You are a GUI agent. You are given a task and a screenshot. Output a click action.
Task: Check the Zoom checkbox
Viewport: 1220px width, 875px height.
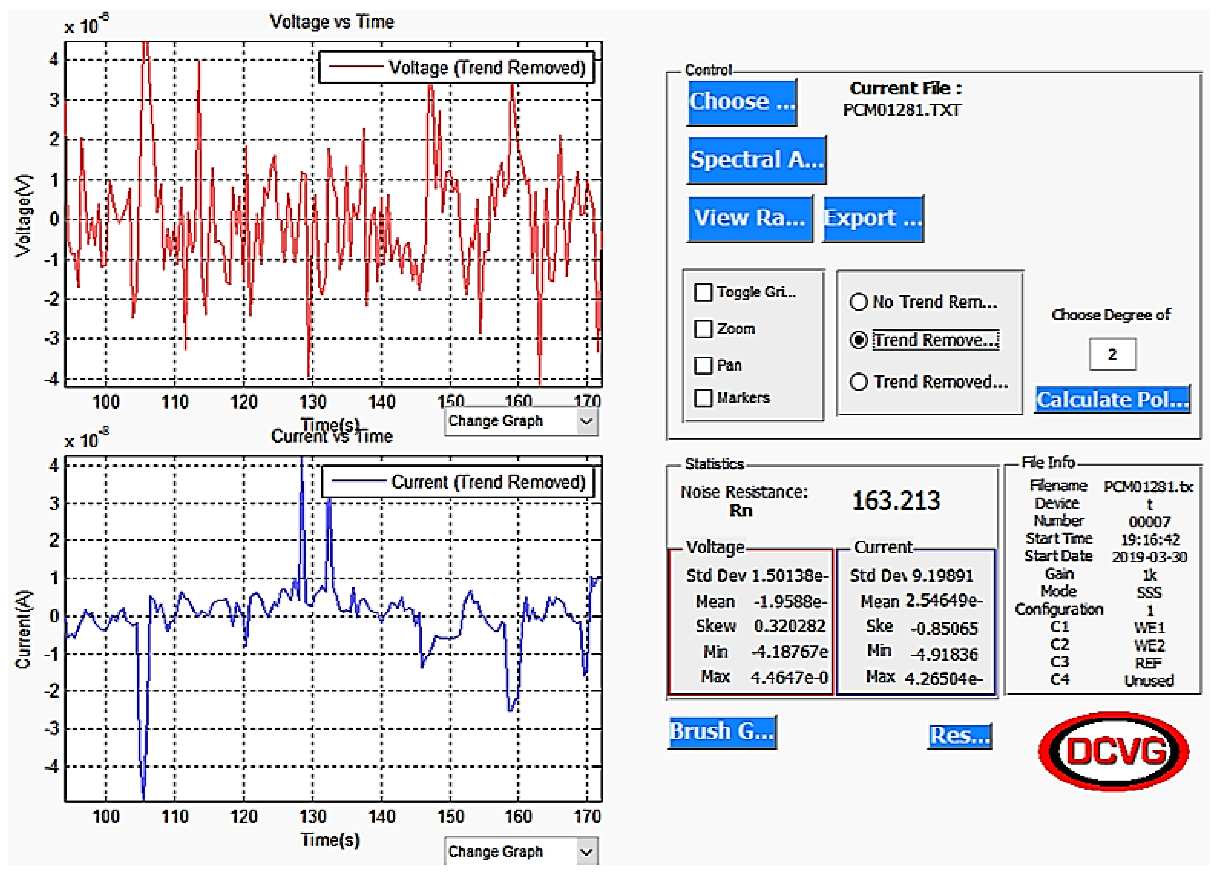[703, 329]
